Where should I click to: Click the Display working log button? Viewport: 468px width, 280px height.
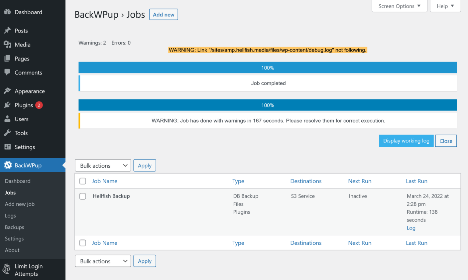(x=406, y=141)
